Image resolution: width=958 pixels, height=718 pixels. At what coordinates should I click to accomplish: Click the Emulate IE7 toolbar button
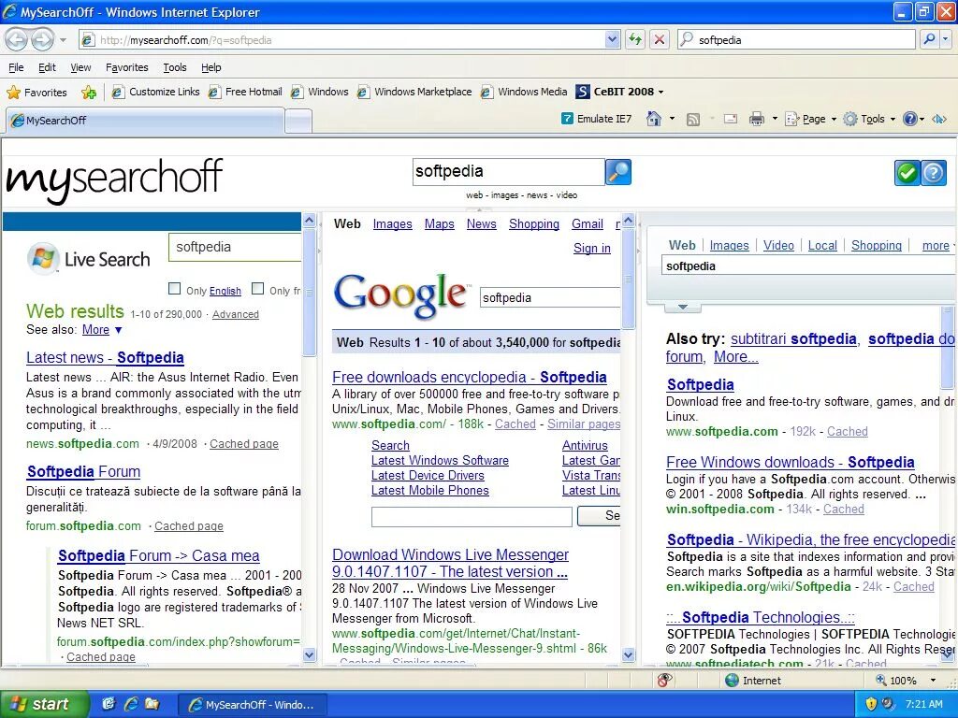pyautogui.click(x=596, y=119)
